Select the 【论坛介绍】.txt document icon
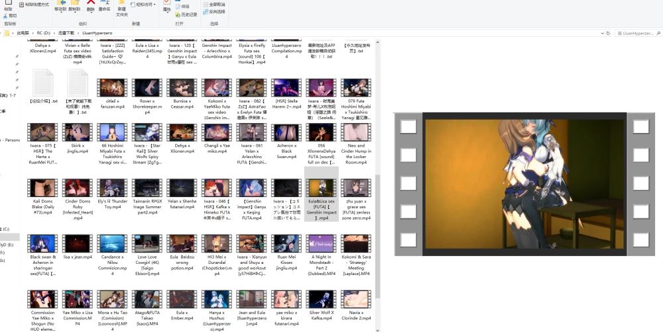This screenshot has width=663, height=332. click(x=42, y=83)
